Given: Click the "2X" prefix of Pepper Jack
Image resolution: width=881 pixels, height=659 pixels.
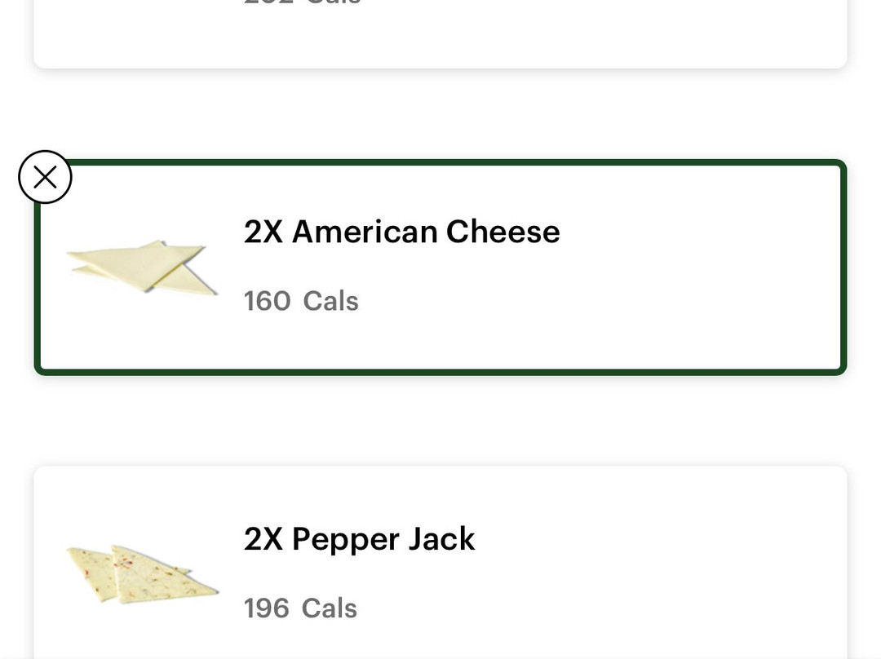Looking at the screenshot, I should tap(263, 539).
